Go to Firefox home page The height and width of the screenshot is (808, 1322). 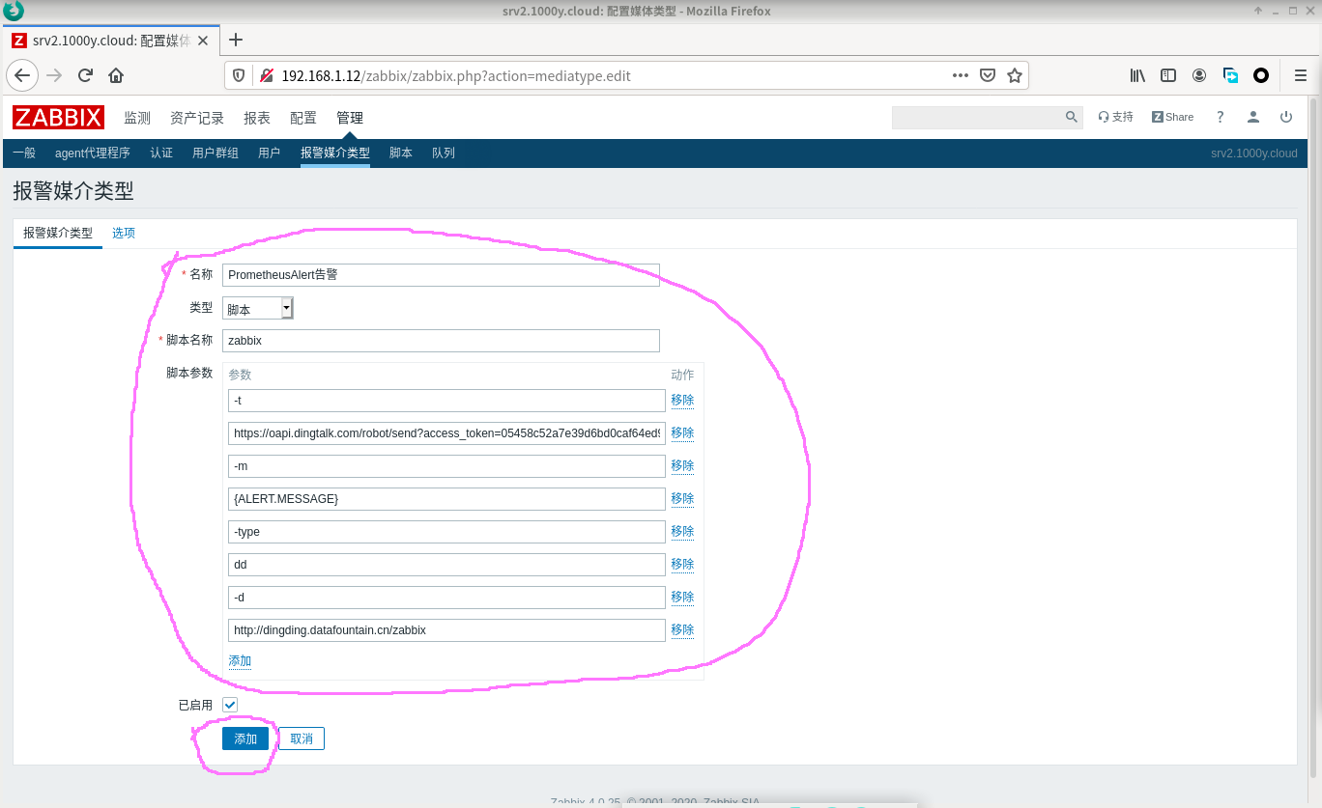(x=116, y=75)
